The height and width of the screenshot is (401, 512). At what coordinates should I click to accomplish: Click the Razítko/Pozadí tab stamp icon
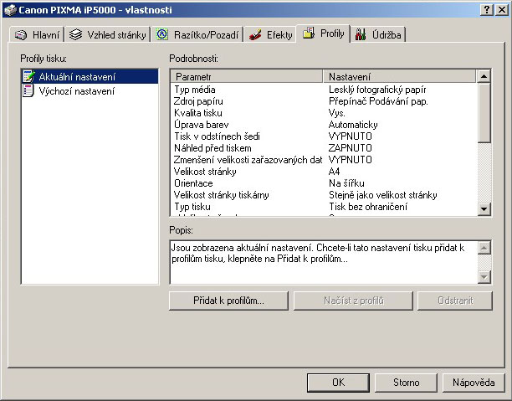[162, 35]
